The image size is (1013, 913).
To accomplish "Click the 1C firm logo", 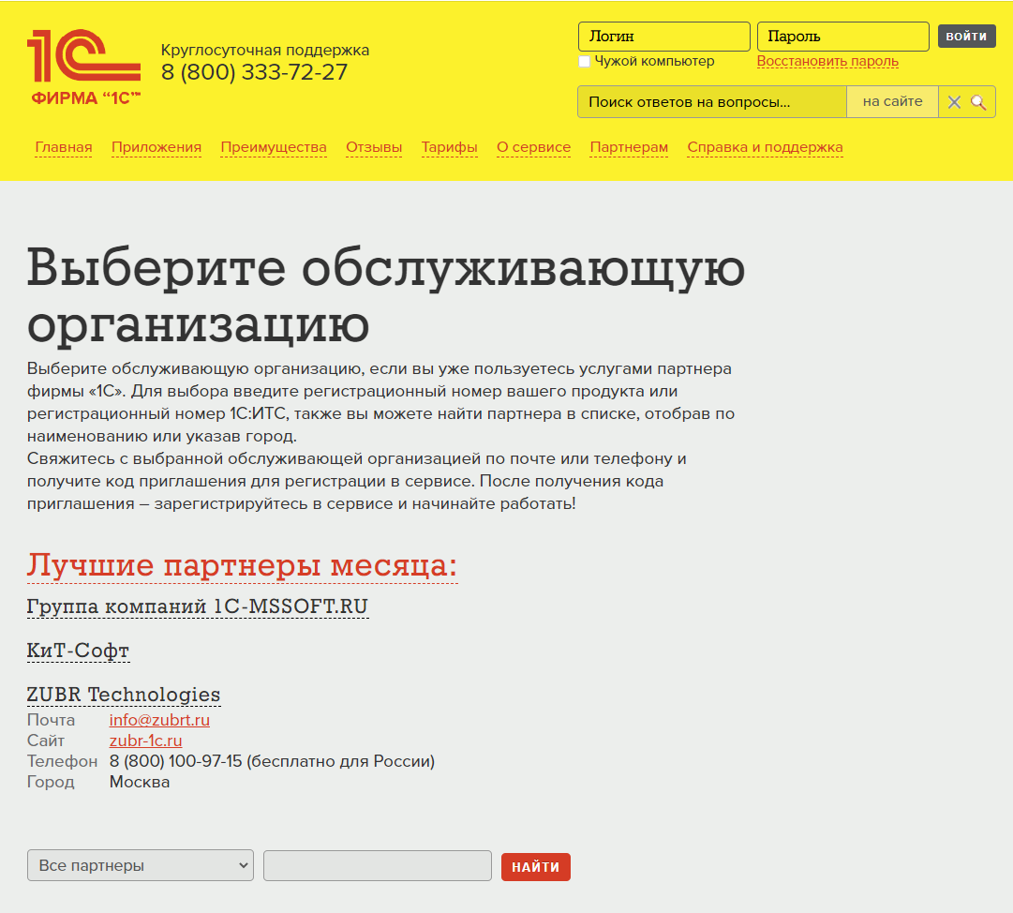I will coord(84,67).
